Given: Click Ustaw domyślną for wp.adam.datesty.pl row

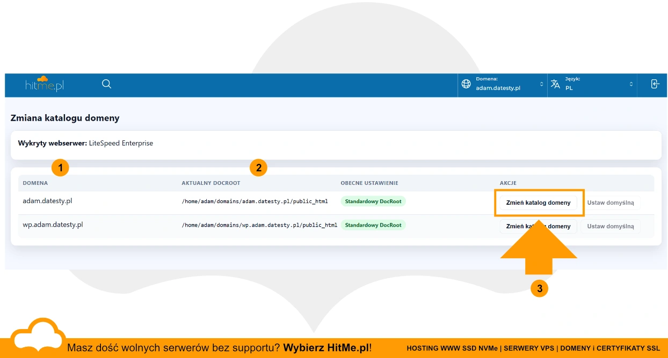Looking at the screenshot, I should [611, 226].
